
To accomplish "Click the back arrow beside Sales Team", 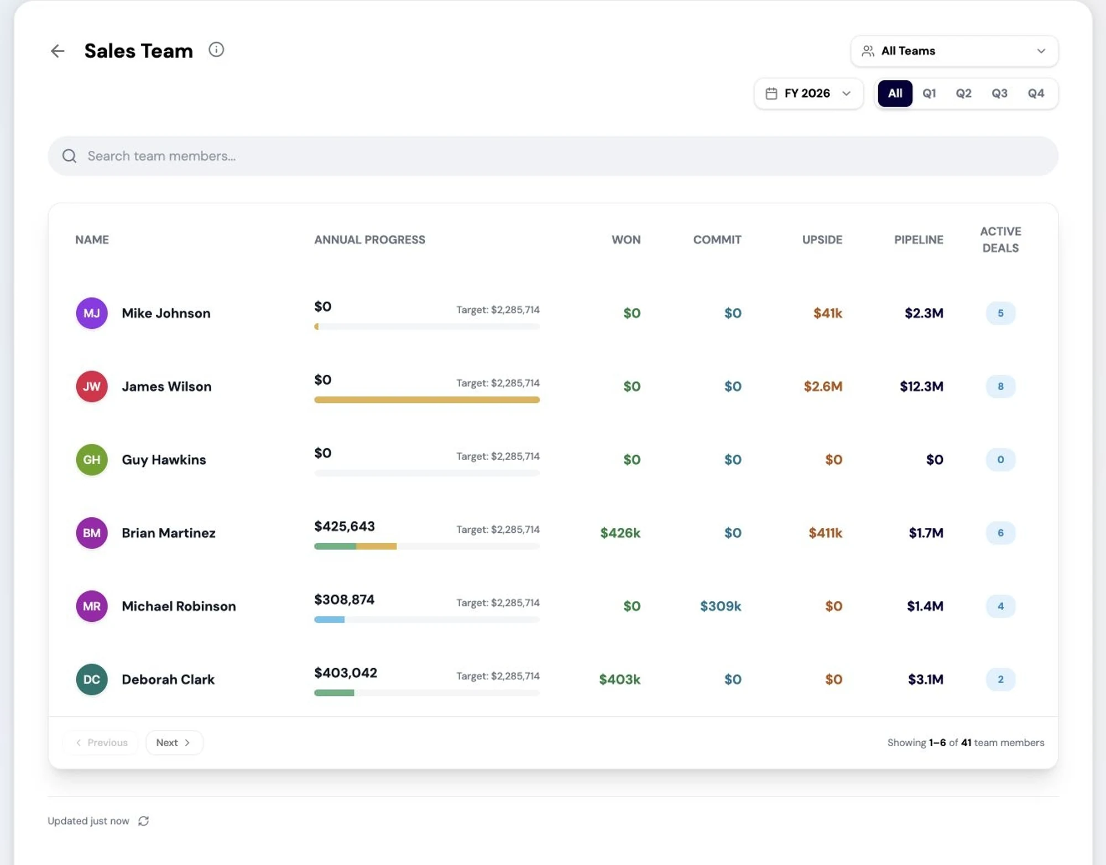I will (x=58, y=51).
